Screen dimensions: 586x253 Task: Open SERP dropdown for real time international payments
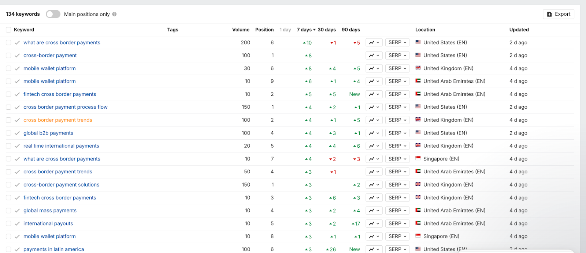pyautogui.click(x=397, y=146)
